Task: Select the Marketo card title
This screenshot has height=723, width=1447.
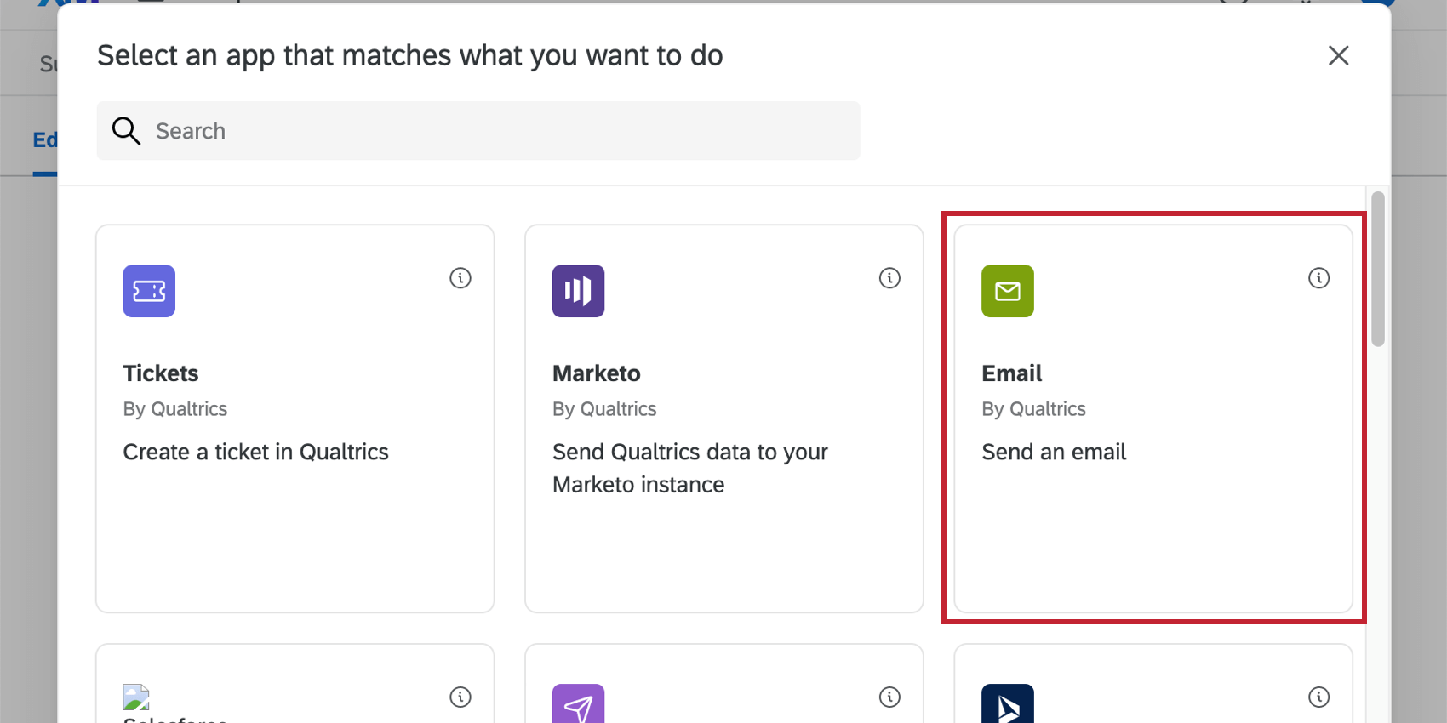Action: (596, 373)
